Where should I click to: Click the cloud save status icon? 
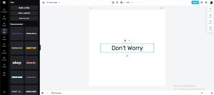(43, 2)
